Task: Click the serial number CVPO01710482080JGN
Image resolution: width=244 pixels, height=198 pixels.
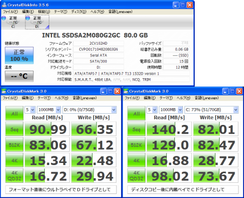Action: click(99, 49)
